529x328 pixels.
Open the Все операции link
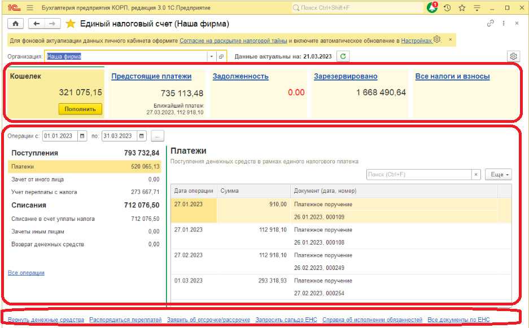pyautogui.click(x=26, y=273)
